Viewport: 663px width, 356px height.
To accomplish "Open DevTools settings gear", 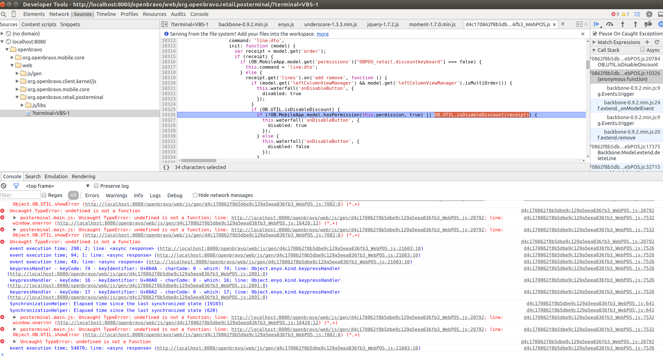I will 649,14.
